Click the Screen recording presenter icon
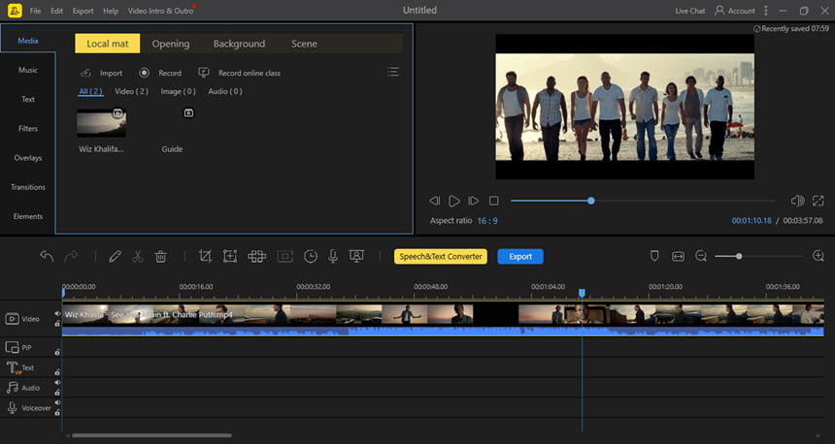The image size is (835, 444). (356, 256)
